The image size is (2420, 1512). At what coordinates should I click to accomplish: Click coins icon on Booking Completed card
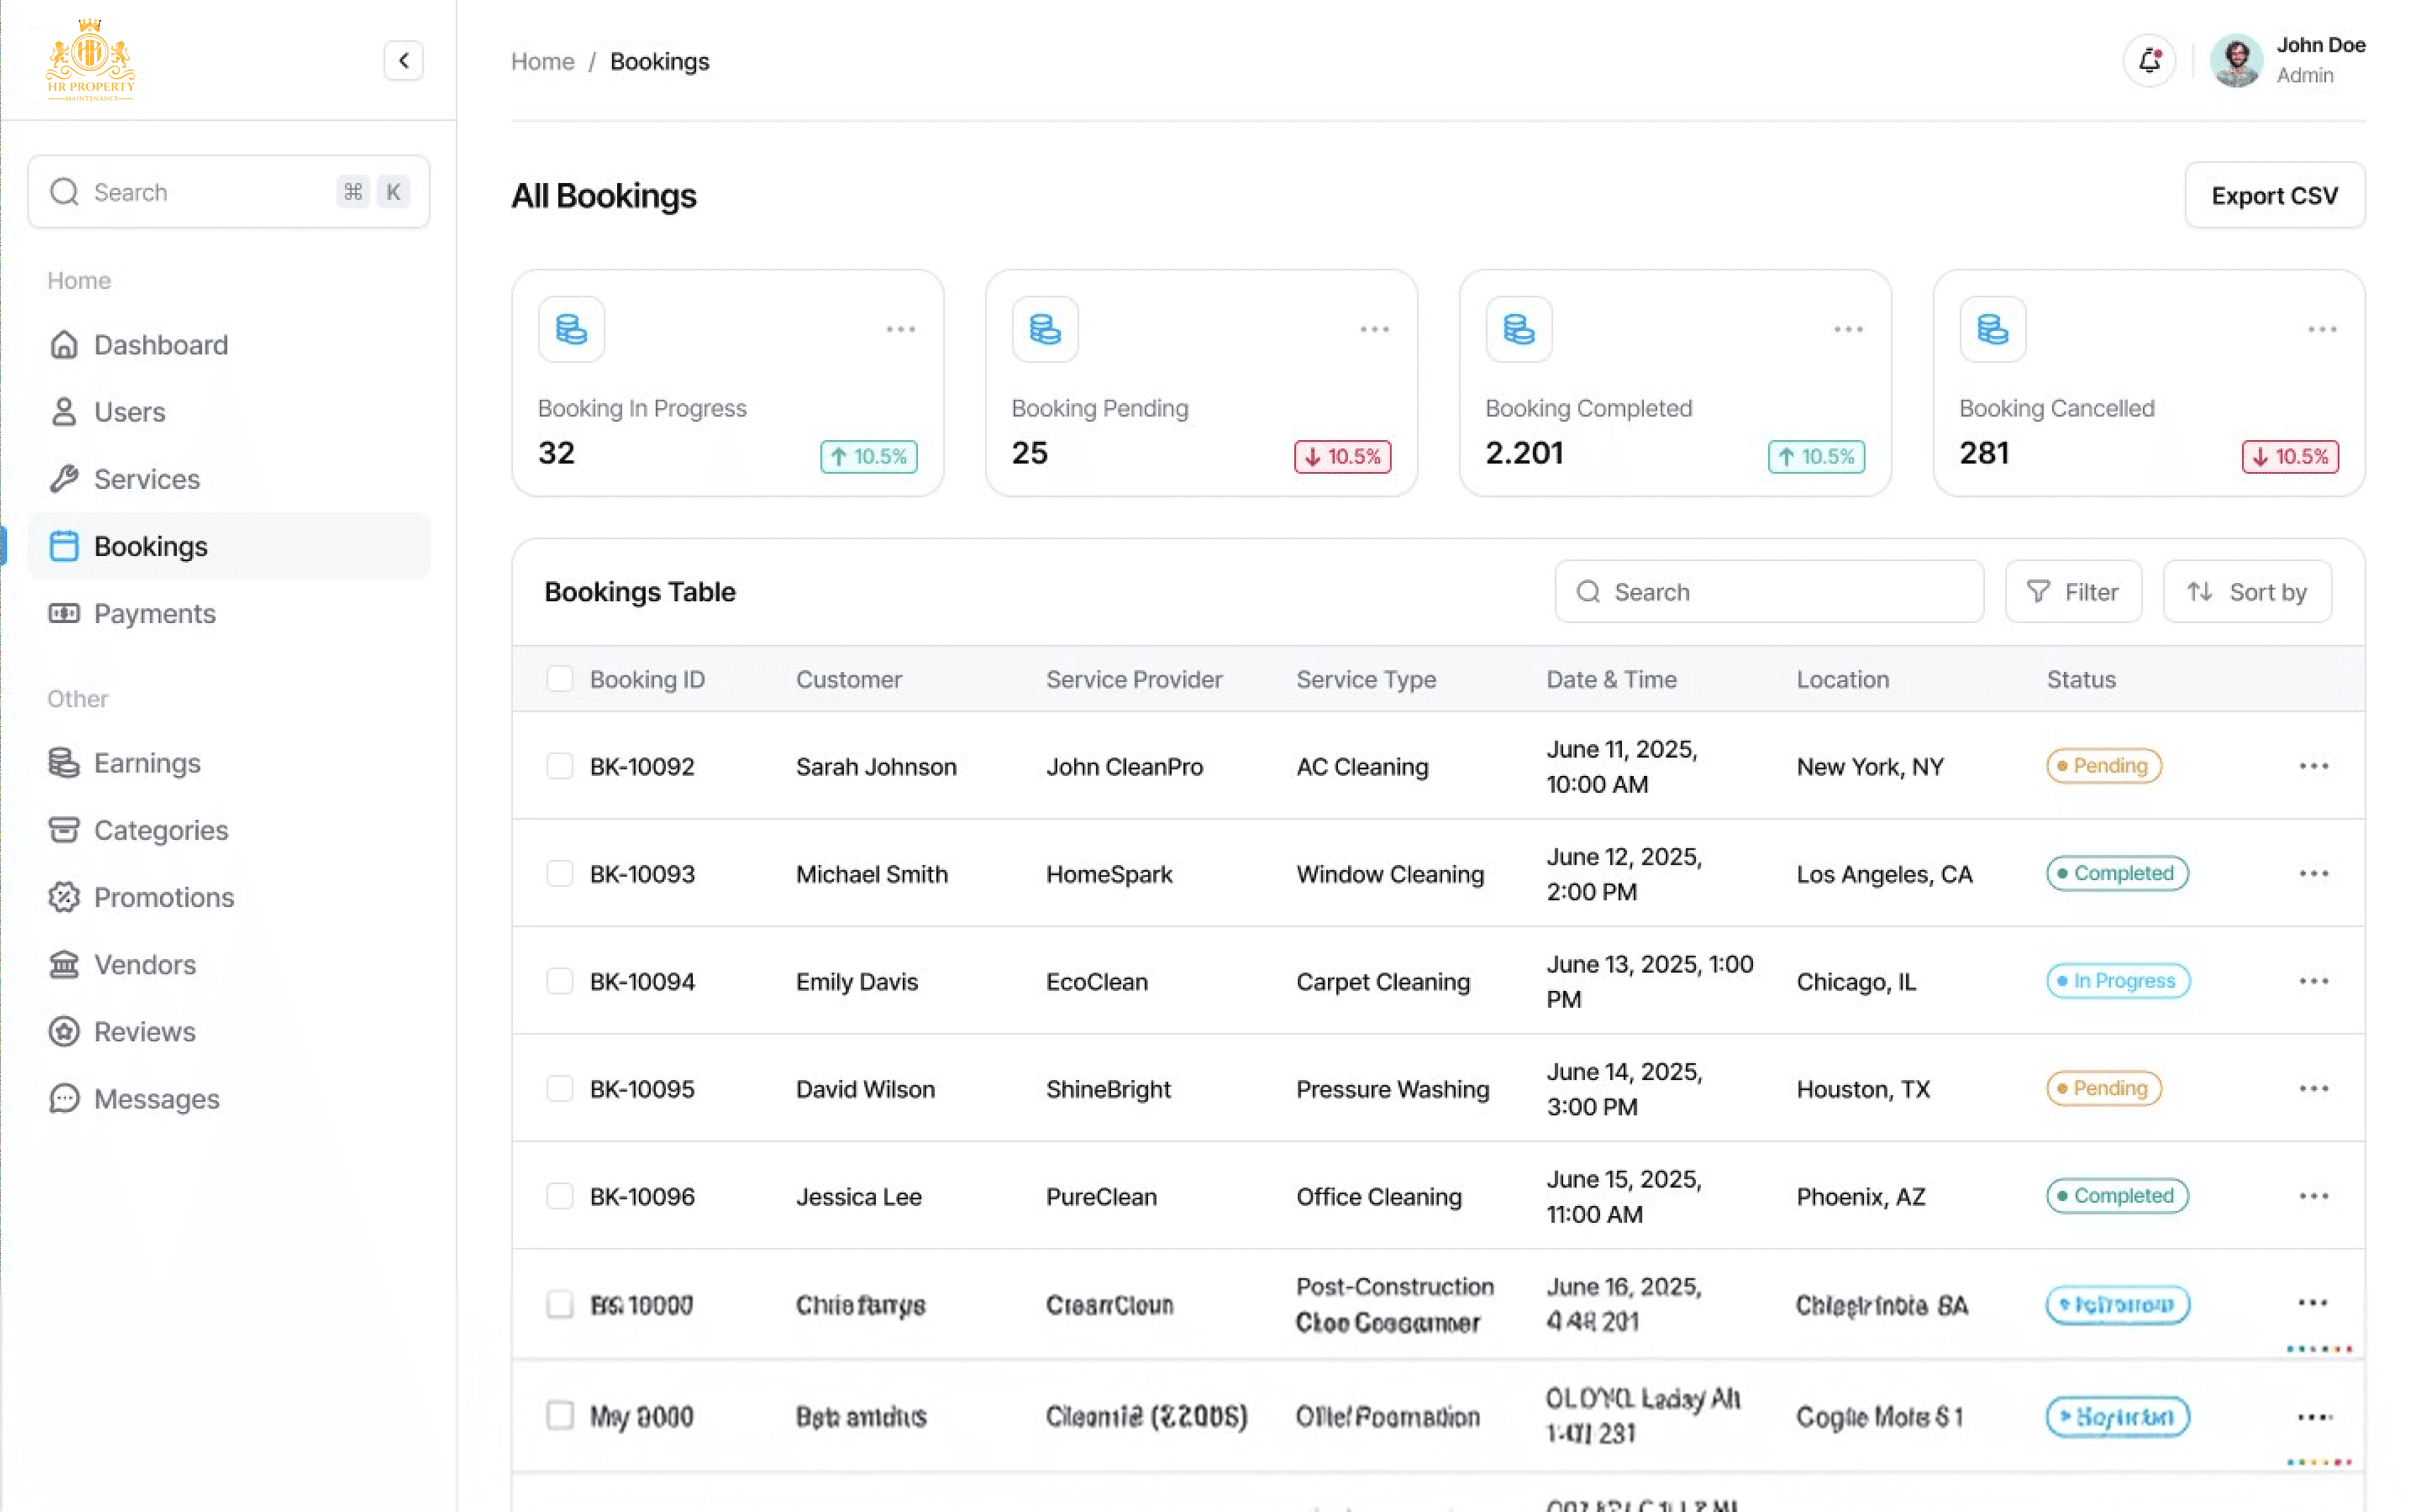pyautogui.click(x=1520, y=329)
